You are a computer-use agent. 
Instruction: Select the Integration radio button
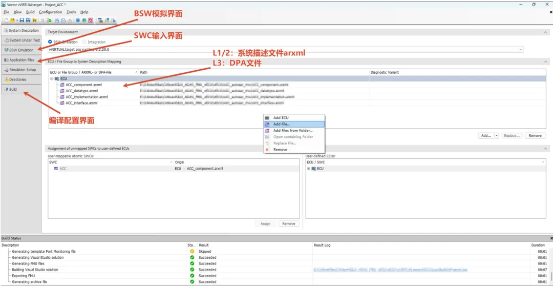tap(84, 42)
